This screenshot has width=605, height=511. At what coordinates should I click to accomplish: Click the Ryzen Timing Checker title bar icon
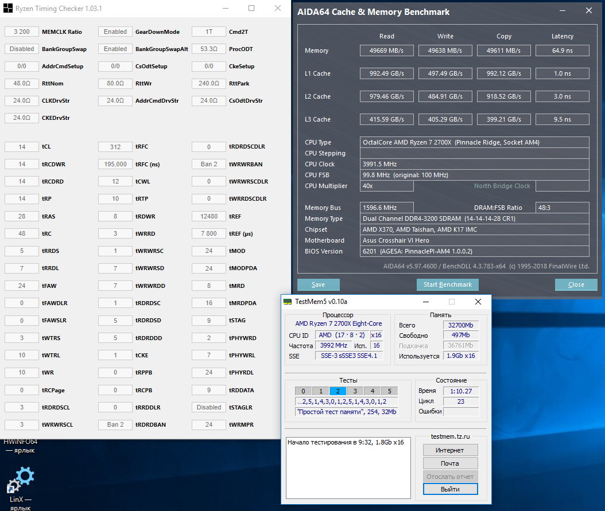point(9,9)
